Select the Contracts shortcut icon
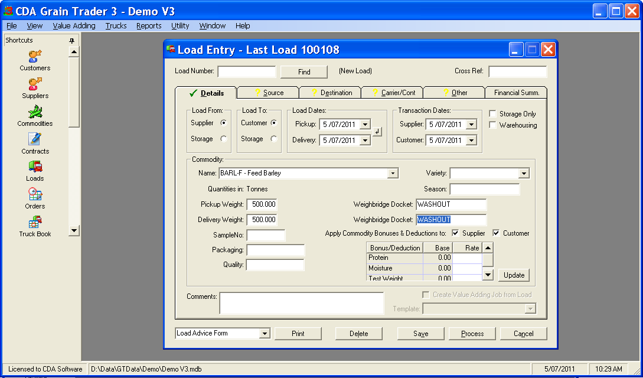Image resolution: width=643 pixels, height=378 pixels. pyautogui.click(x=35, y=139)
